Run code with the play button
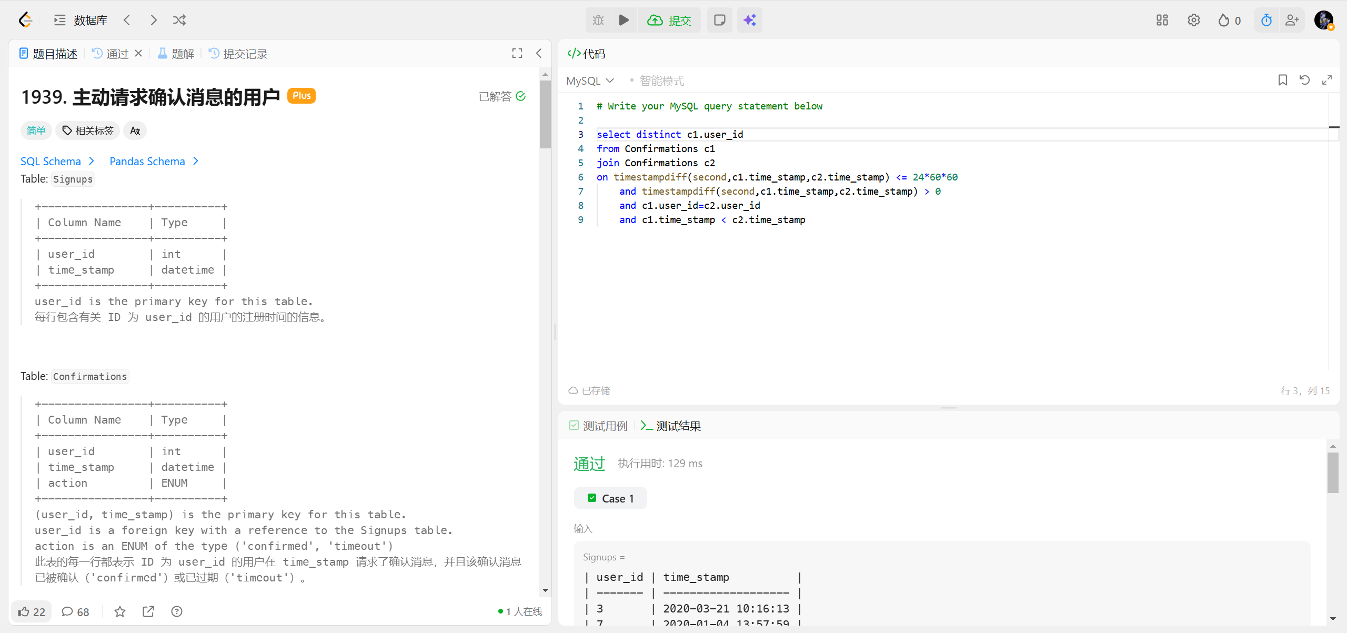The height and width of the screenshot is (633, 1347). pyautogui.click(x=624, y=20)
